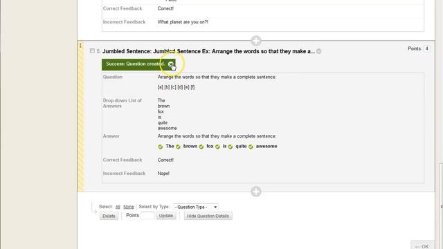The image size is (443, 249).
Task: Click 'awesome' in the drop-down answers list
Action: point(168,128)
